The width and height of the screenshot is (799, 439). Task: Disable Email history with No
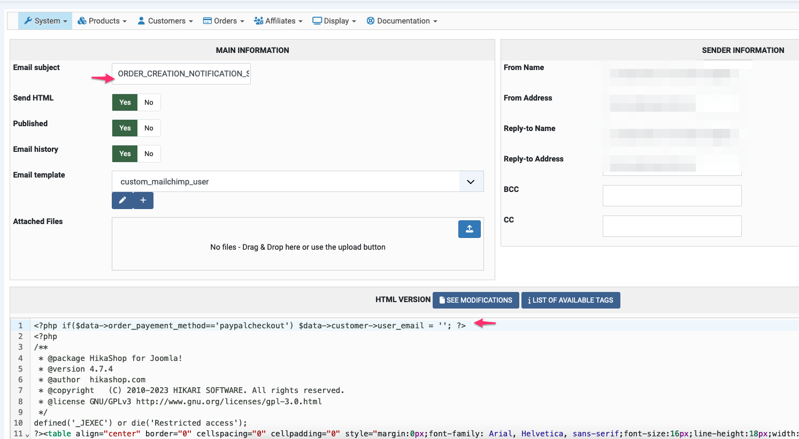click(x=149, y=153)
